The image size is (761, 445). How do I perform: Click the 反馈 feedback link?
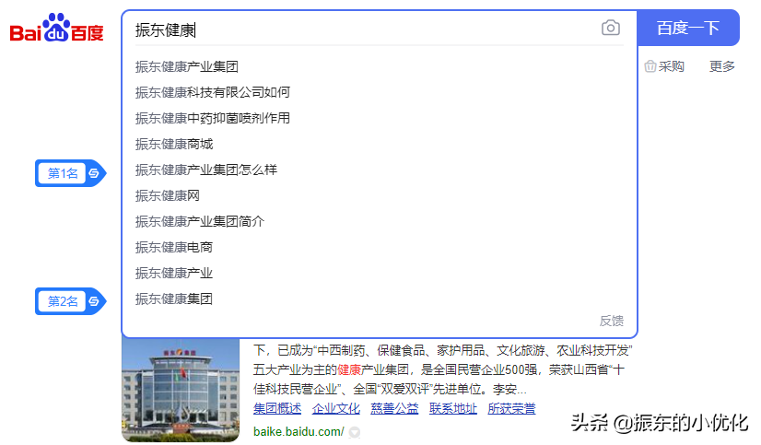(x=612, y=321)
